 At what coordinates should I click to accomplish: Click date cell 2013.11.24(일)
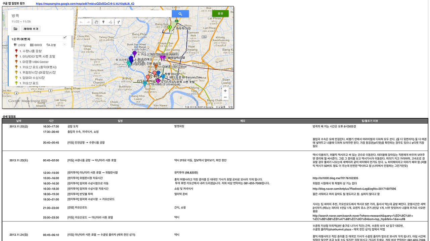[19, 235]
